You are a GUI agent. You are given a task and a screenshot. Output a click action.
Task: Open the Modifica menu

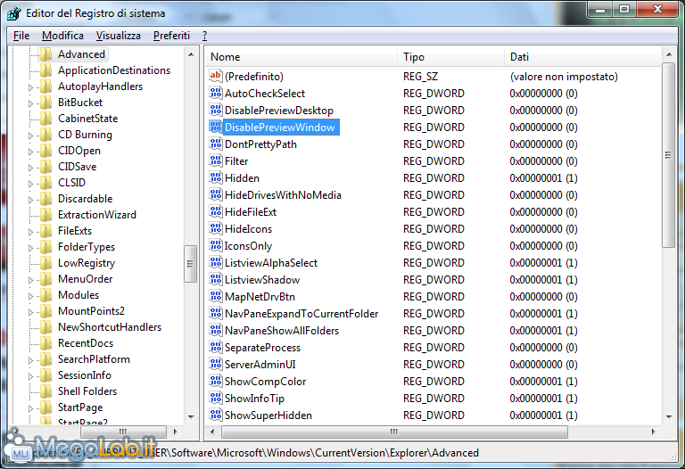pyautogui.click(x=62, y=36)
